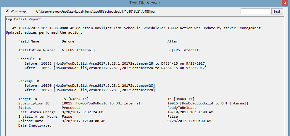Click the After column header text
This screenshot has width=290, height=136.
click(173, 41)
